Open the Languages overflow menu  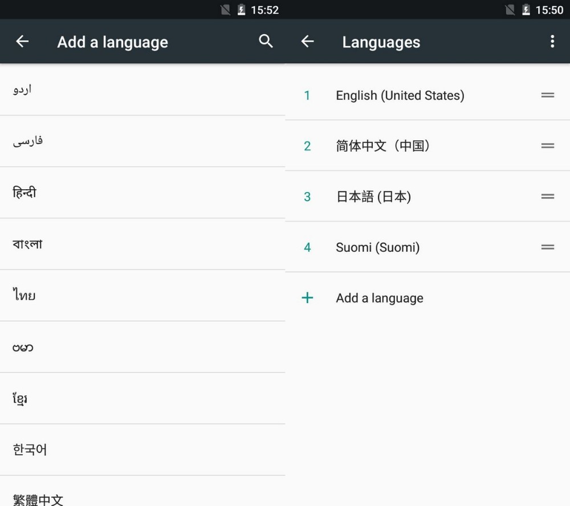pos(551,42)
